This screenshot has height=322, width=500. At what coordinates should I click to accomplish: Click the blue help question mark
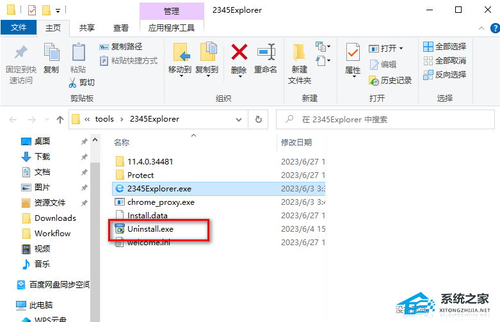[496, 28]
